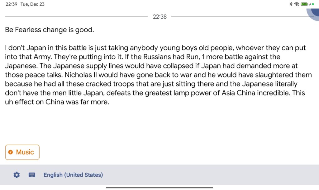Tap the battery 100 indicator

tap(304, 4)
